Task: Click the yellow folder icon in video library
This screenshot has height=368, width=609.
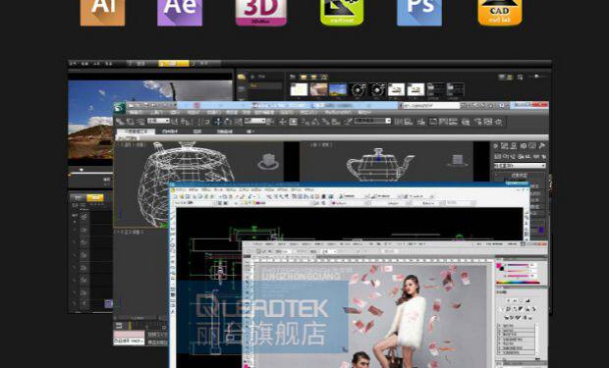Action: pyautogui.click(x=242, y=78)
